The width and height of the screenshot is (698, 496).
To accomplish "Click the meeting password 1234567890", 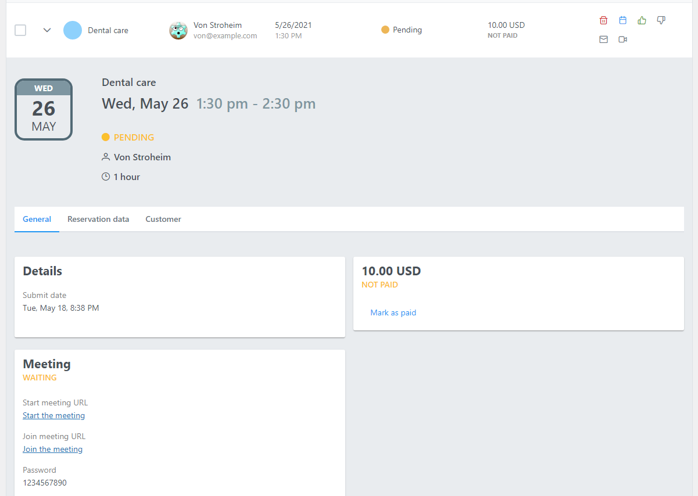I will click(45, 483).
